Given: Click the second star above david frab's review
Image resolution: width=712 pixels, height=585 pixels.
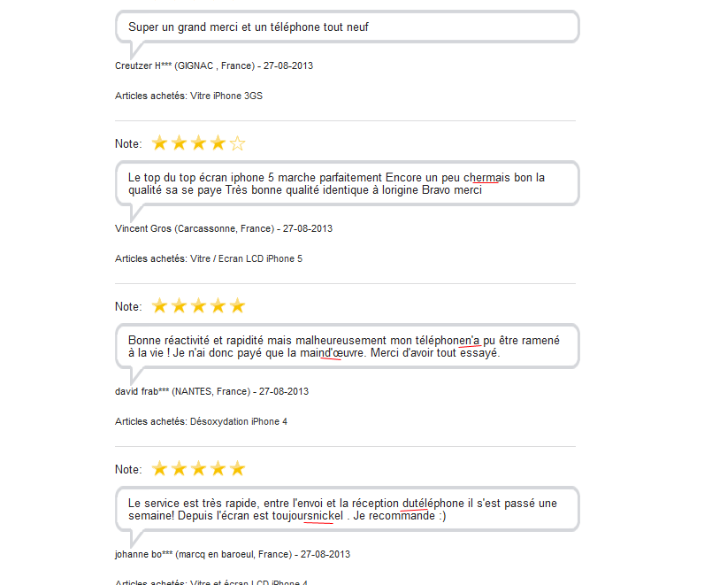Looking at the screenshot, I should [x=180, y=306].
